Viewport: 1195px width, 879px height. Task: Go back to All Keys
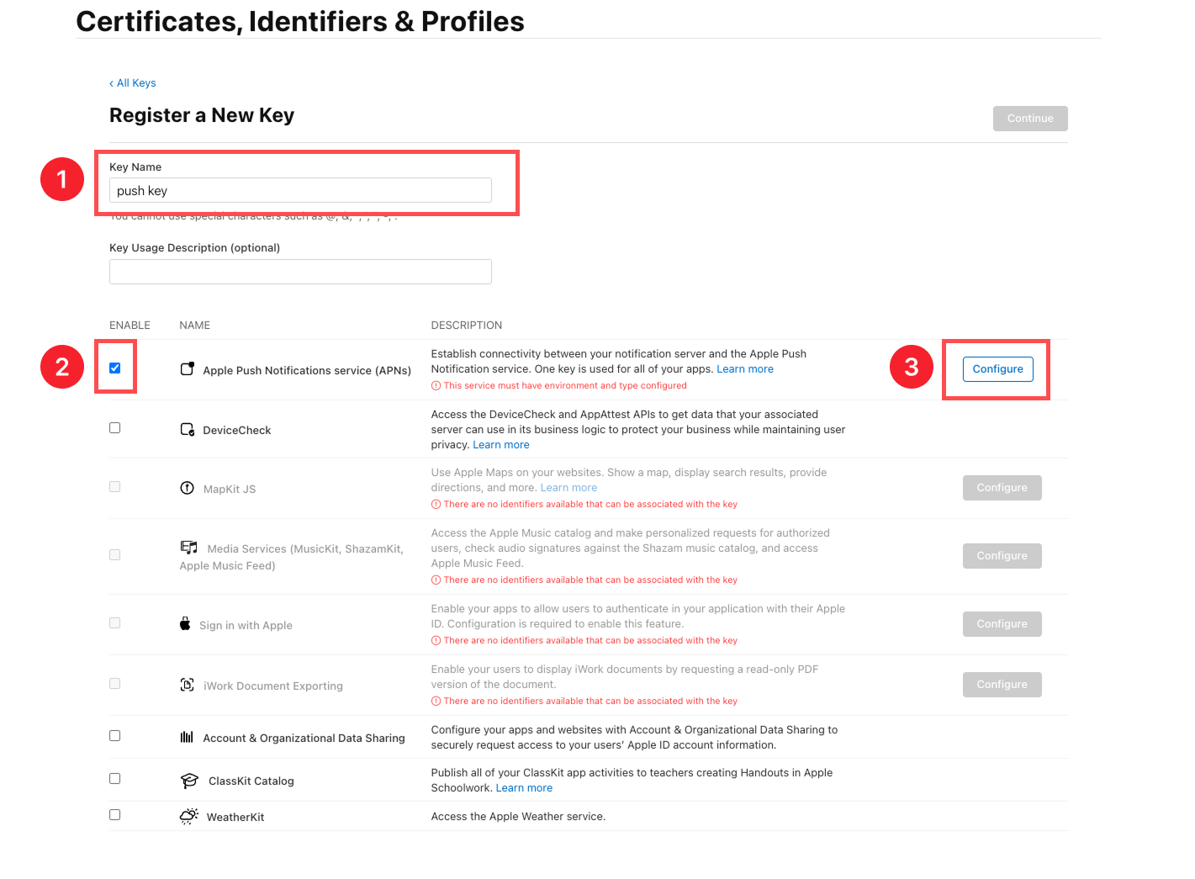pos(133,83)
